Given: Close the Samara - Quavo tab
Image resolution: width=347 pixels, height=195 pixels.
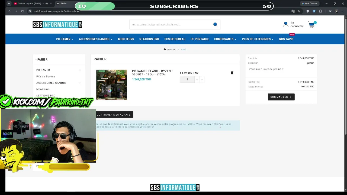Looking at the screenshot, I should (x=51, y=4).
